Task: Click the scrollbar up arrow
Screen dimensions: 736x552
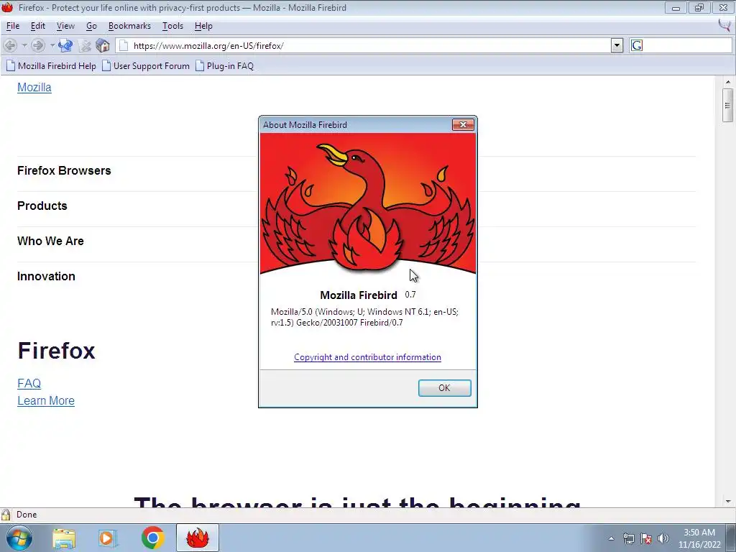Action: (727, 82)
